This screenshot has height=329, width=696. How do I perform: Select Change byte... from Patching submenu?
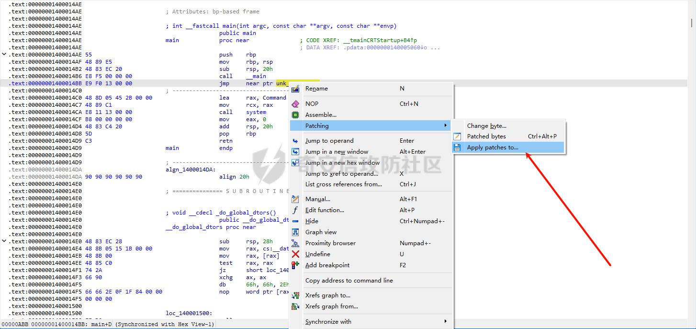coord(486,126)
